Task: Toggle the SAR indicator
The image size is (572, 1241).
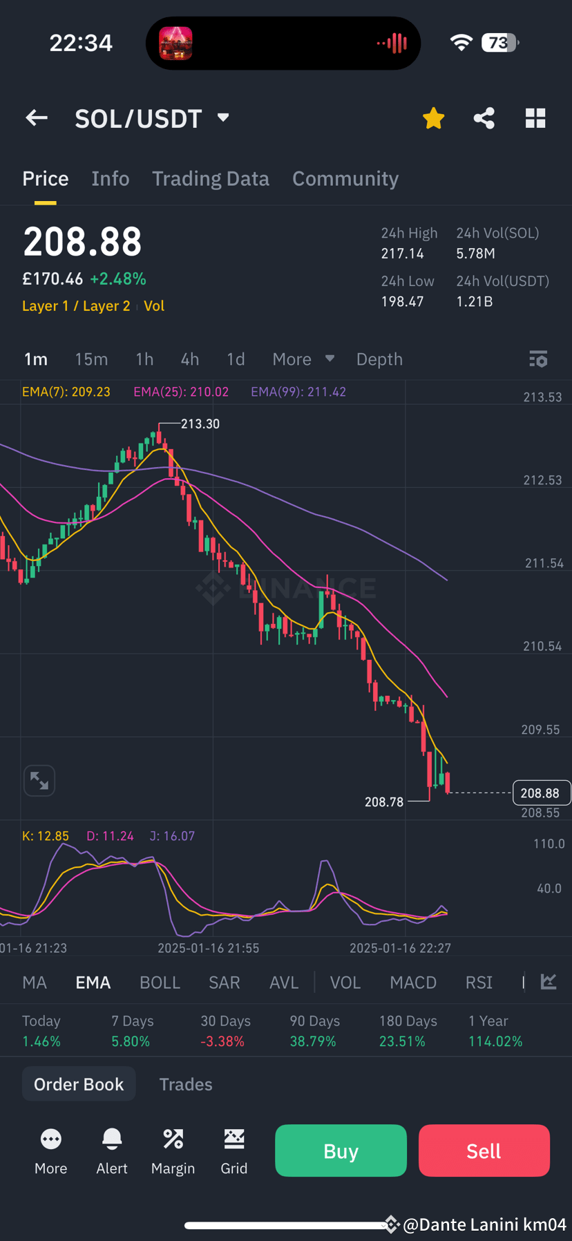Action: 225,983
